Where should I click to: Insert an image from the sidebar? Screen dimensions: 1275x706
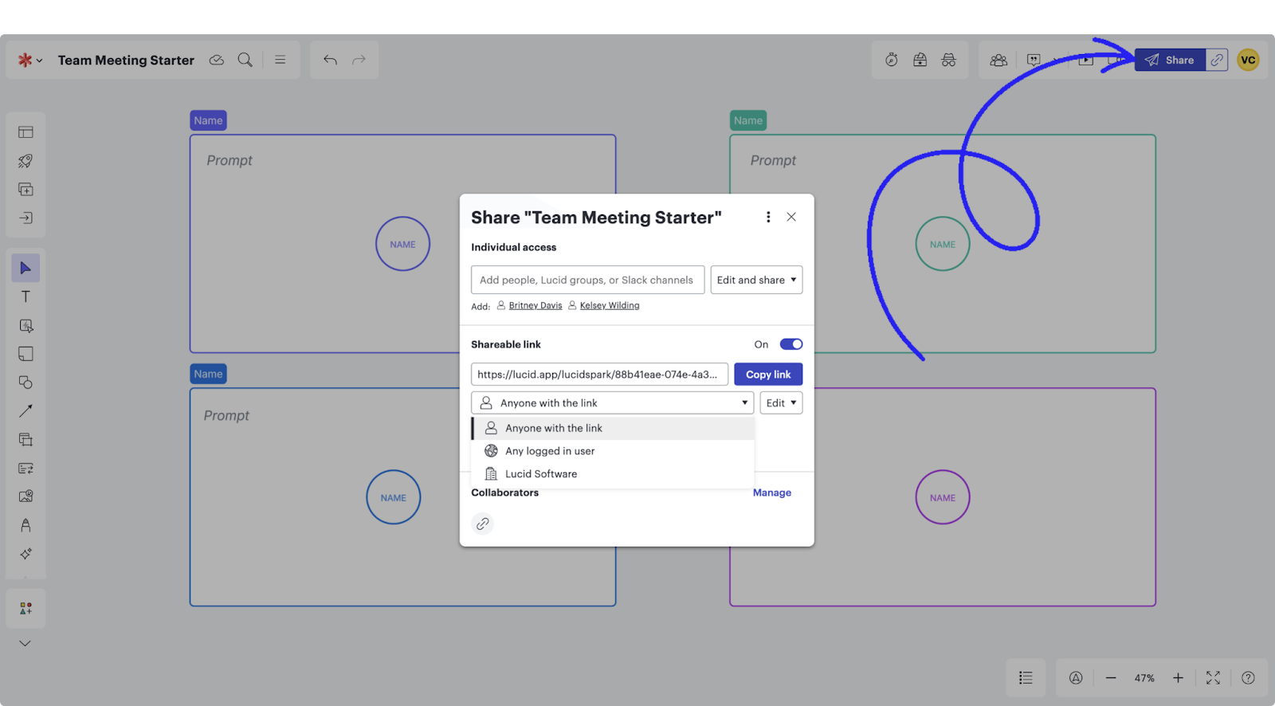[x=25, y=496]
